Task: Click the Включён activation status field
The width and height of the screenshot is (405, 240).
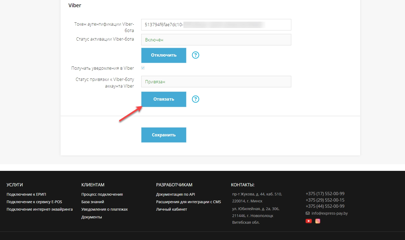Action: pos(216,40)
